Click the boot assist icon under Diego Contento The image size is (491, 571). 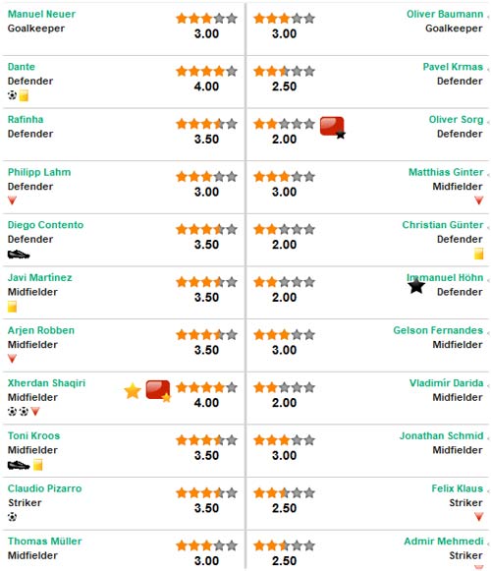[19, 255]
